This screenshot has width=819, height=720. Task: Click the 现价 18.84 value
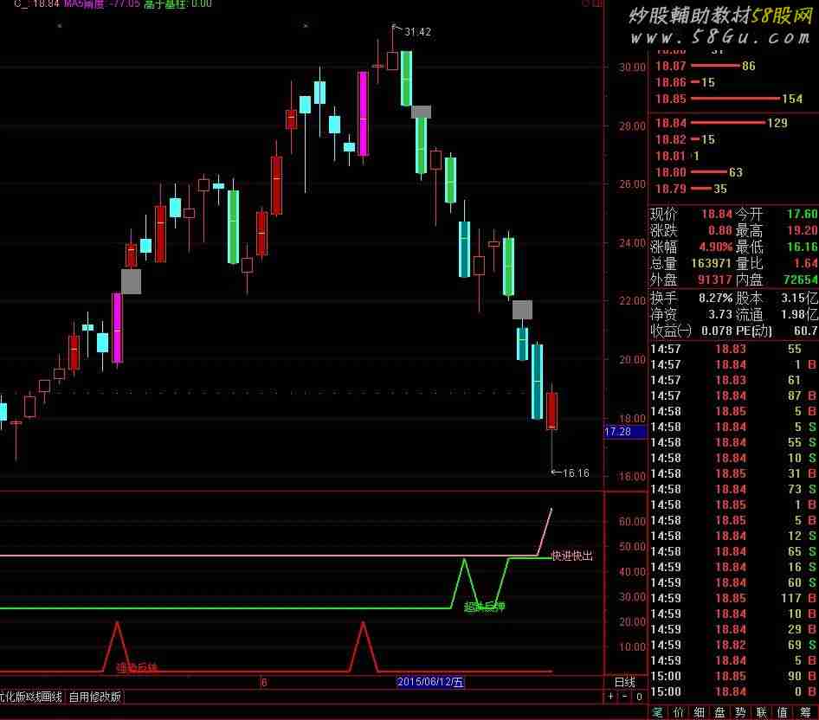pyautogui.click(x=717, y=214)
